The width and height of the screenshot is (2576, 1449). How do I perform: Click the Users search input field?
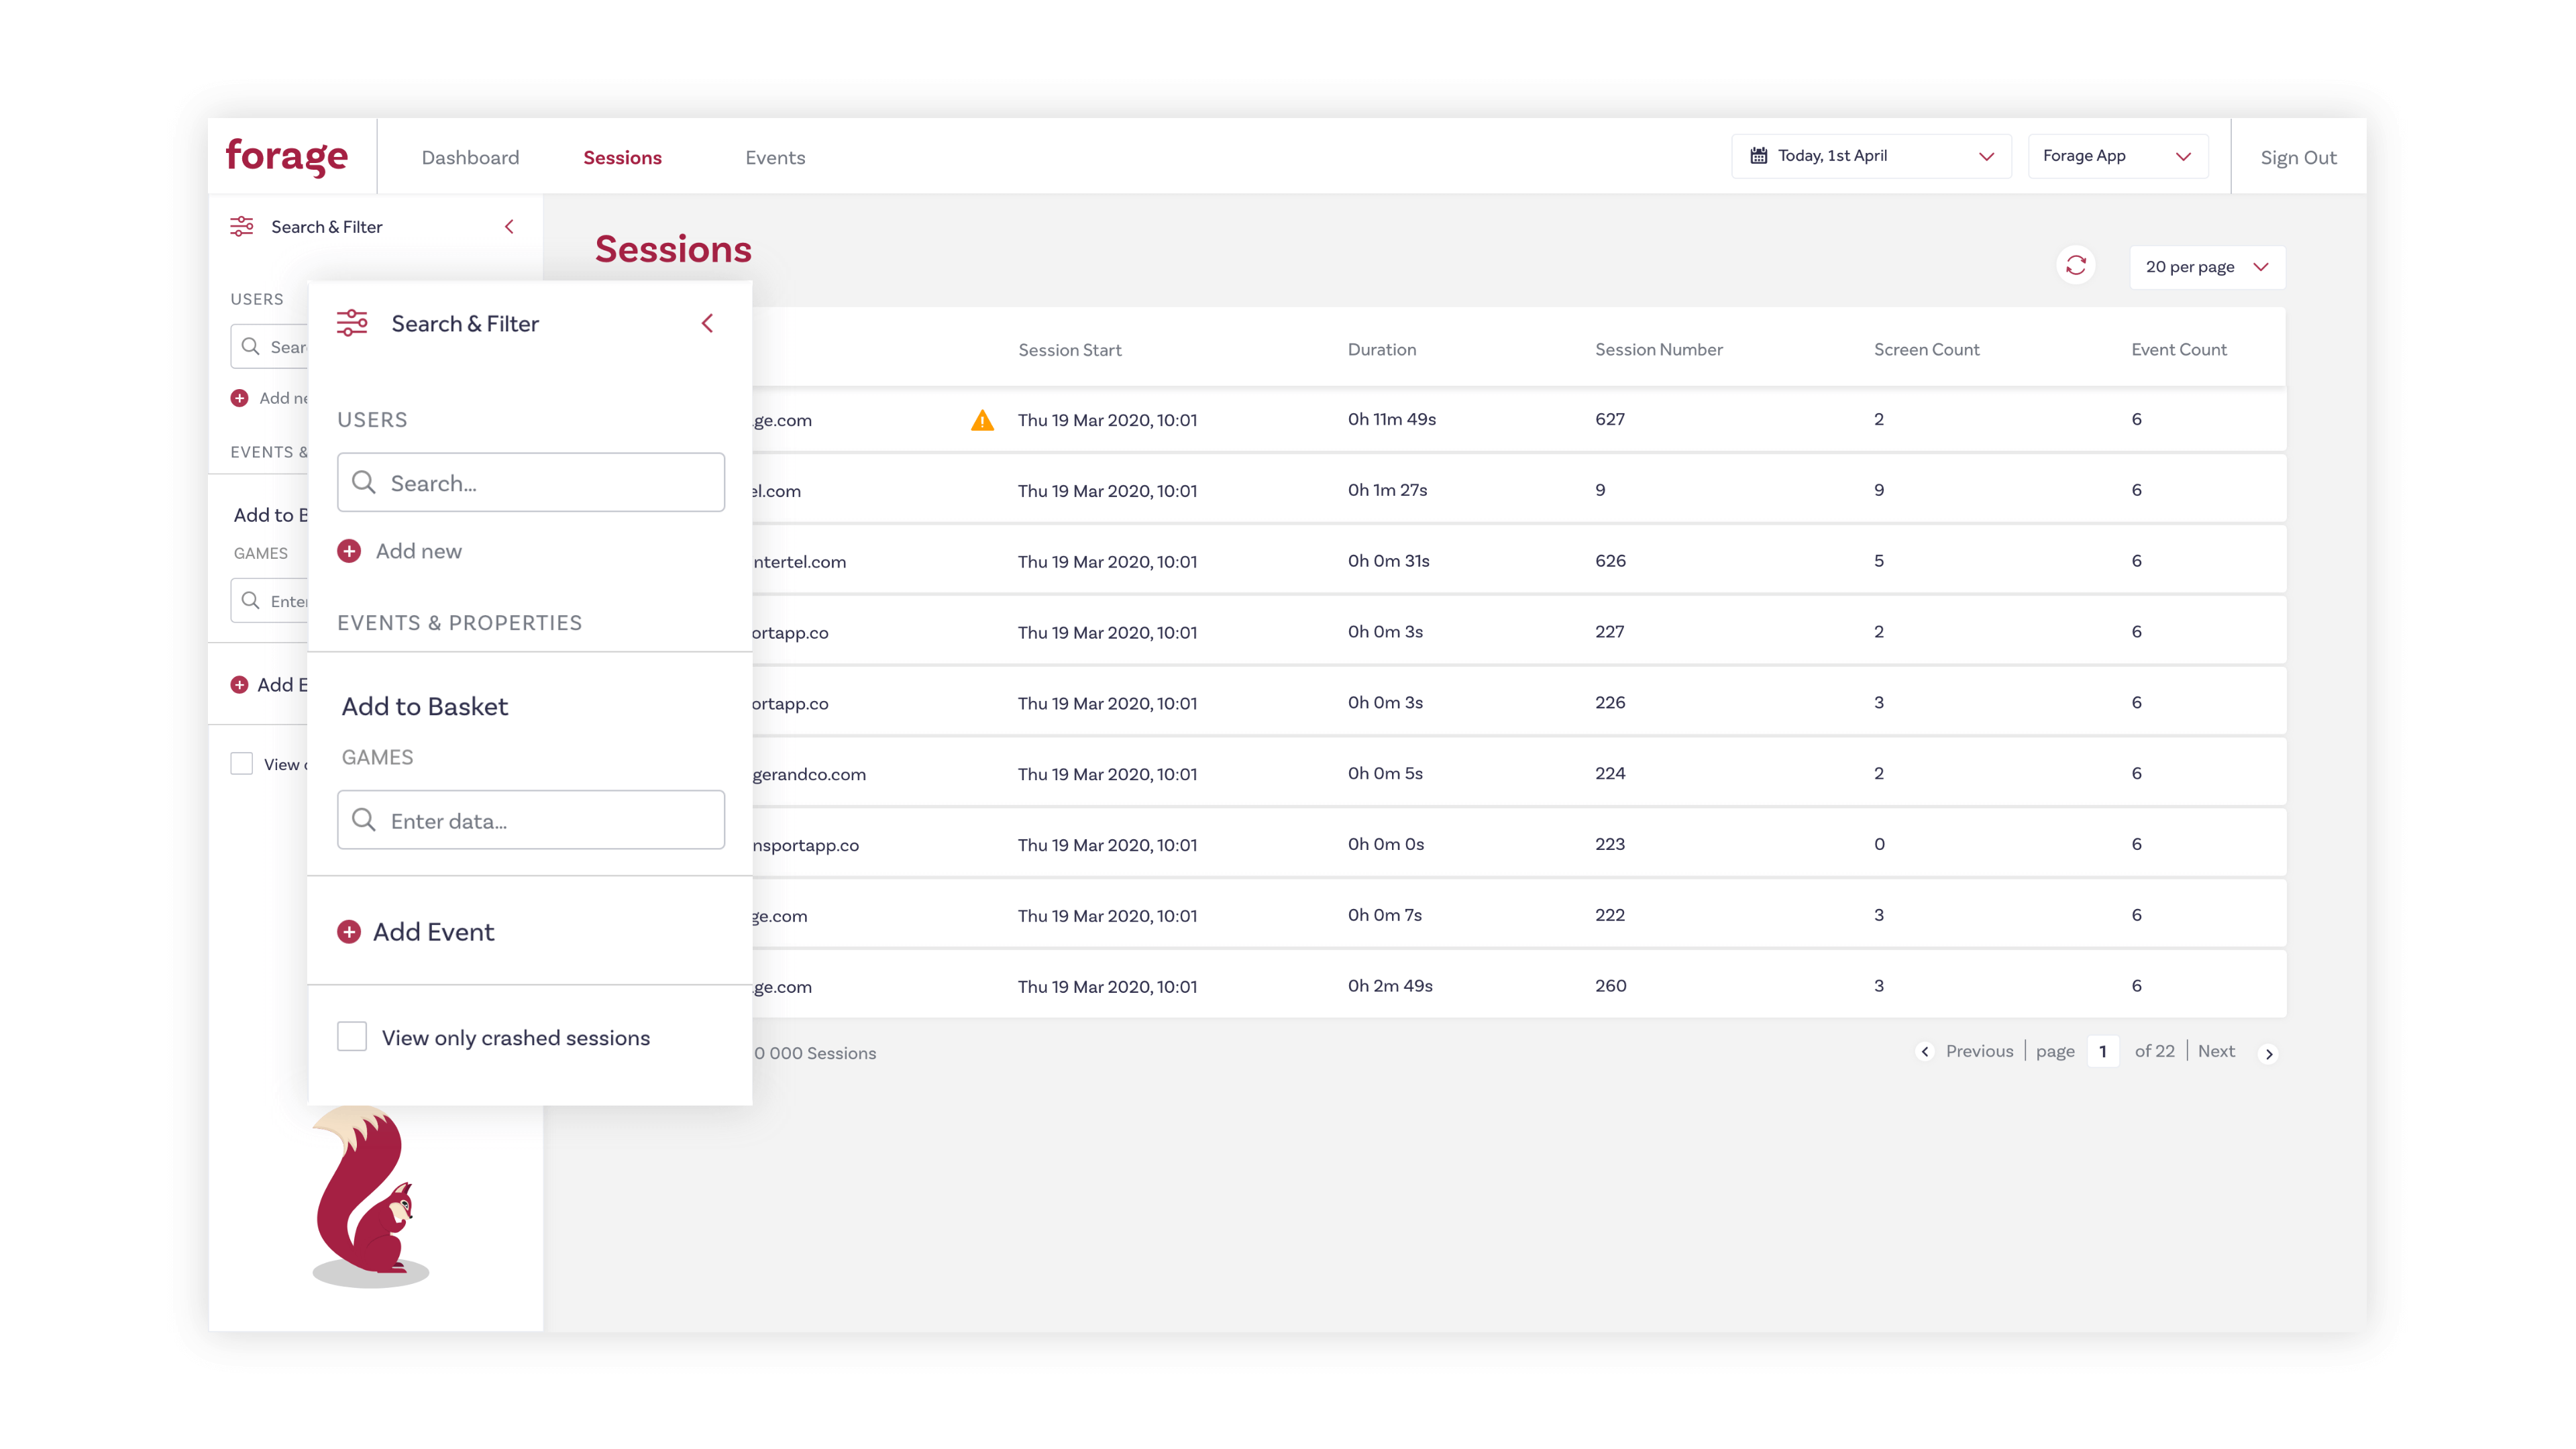531,481
